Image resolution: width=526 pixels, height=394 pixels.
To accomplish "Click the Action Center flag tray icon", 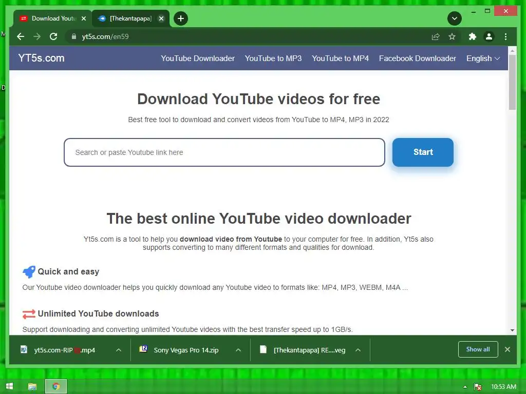I will pyautogui.click(x=477, y=387).
